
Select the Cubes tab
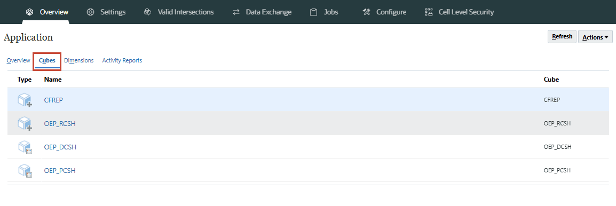pos(47,60)
